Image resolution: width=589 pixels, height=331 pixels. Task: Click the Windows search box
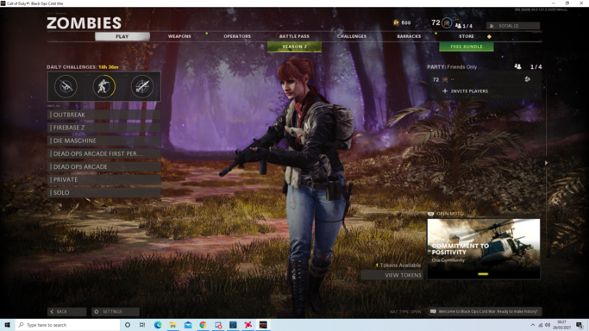pyautogui.click(x=67, y=325)
